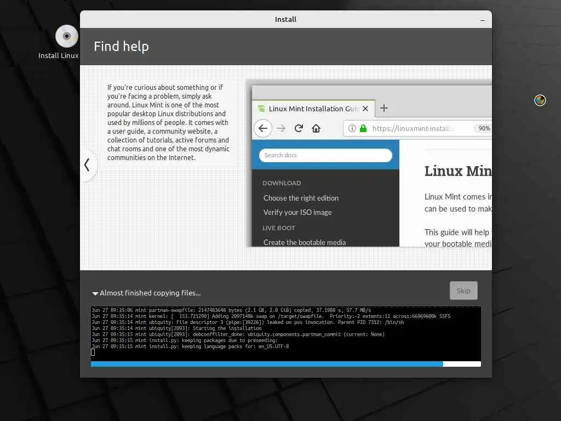Viewport: 561px width, 421px height.
Task: Click log line 'Starting the installation'
Action: click(227, 328)
